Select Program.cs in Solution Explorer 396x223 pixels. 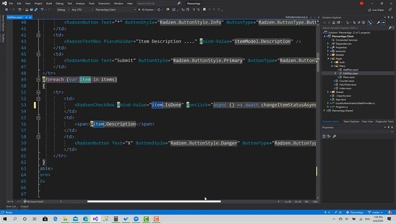pyautogui.click(x=342, y=107)
